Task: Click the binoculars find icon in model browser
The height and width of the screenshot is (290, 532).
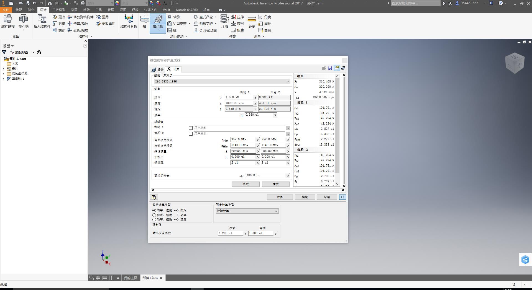Action: (39, 52)
